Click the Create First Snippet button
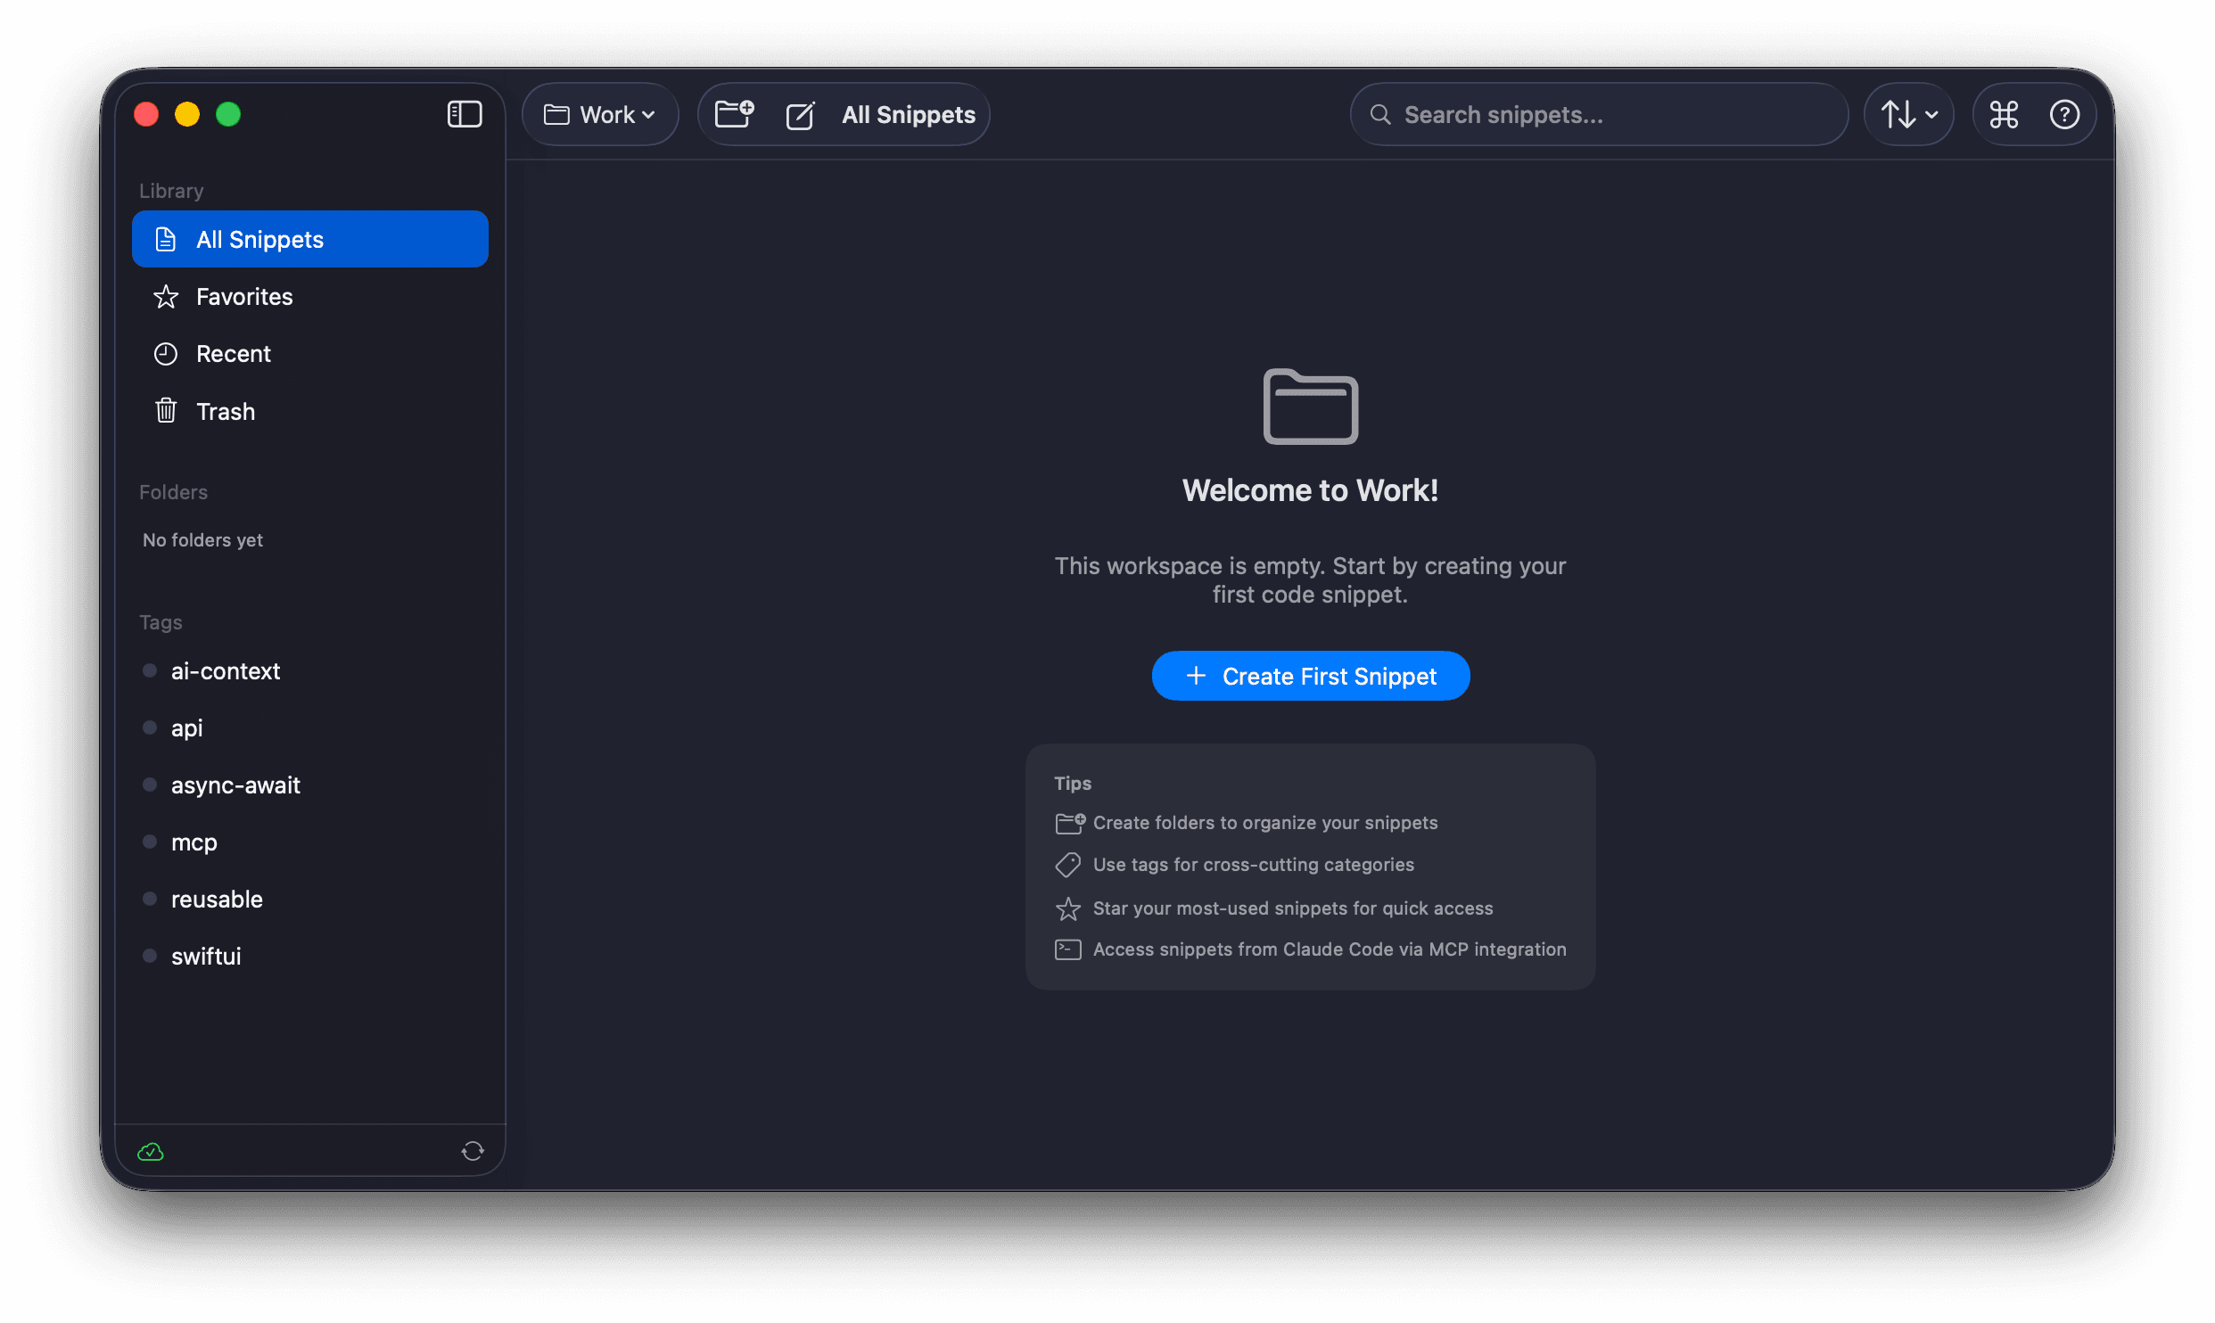 1311,676
